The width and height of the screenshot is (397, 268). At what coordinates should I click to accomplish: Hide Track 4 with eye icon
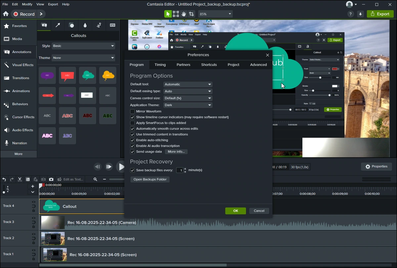click(33, 202)
